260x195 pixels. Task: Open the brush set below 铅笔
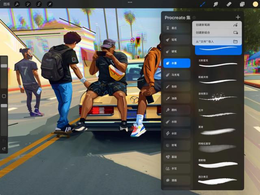pos(177,52)
